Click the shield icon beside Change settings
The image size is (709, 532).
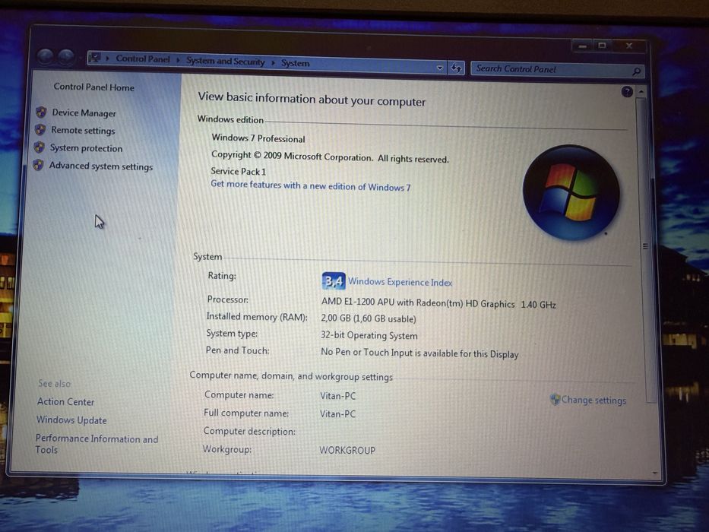click(x=555, y=399)
